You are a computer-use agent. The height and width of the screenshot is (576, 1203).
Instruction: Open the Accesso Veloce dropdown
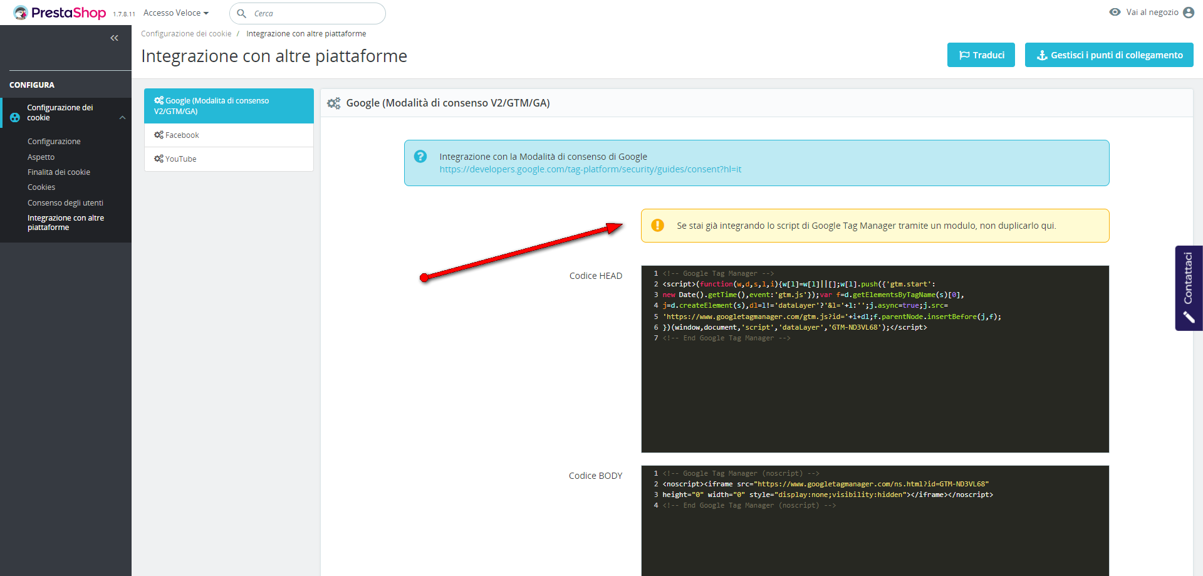pyautogui.click(x=176, y=13)
